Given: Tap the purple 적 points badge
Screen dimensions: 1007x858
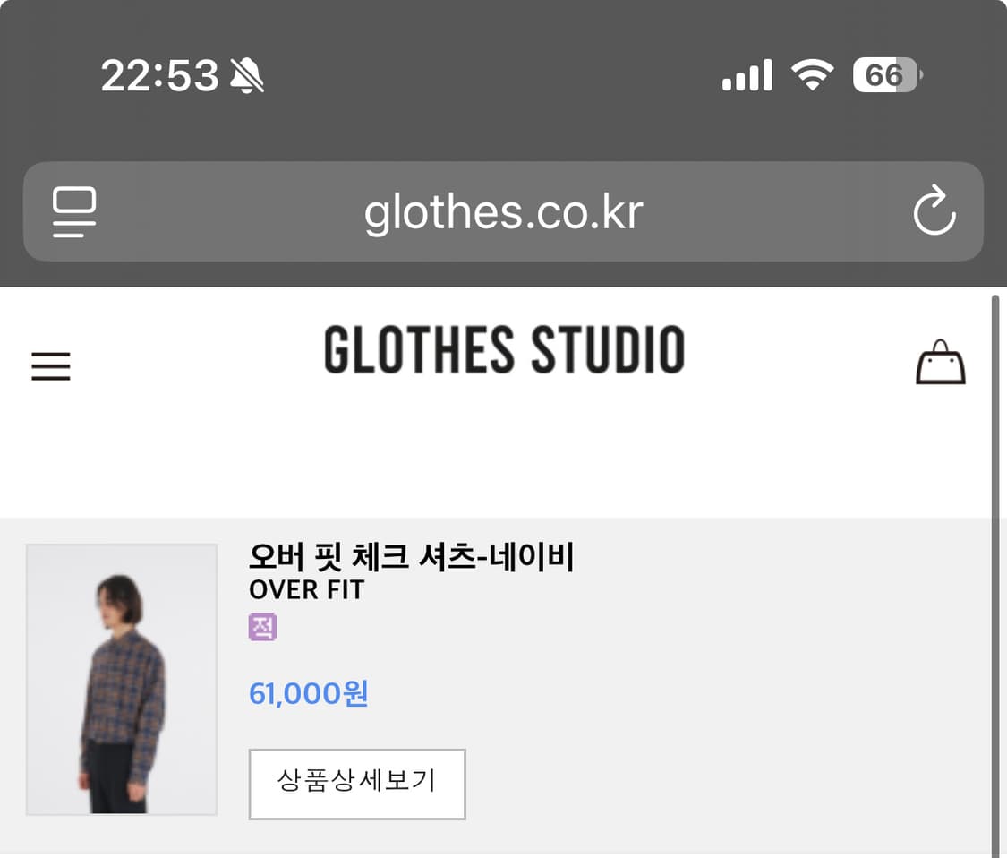Looking at the screenshot, I should 262,627.
